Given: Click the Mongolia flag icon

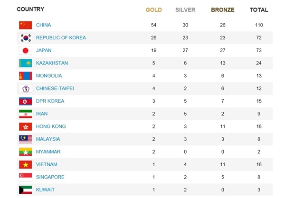Looking at the screenshot, I should tap(25, 76).
